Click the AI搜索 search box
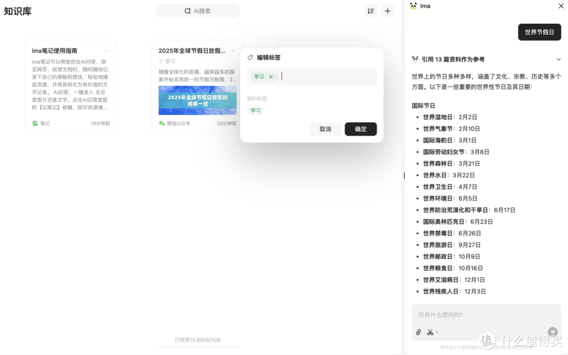This screenshot has height=355, width=568. pyautogui.click(x=197, y=11)
